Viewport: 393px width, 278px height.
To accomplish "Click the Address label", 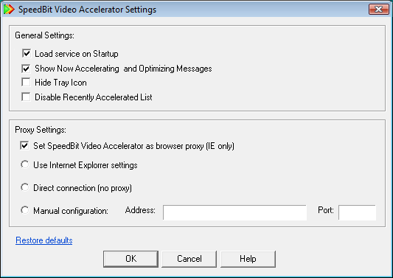I will 140,210.
